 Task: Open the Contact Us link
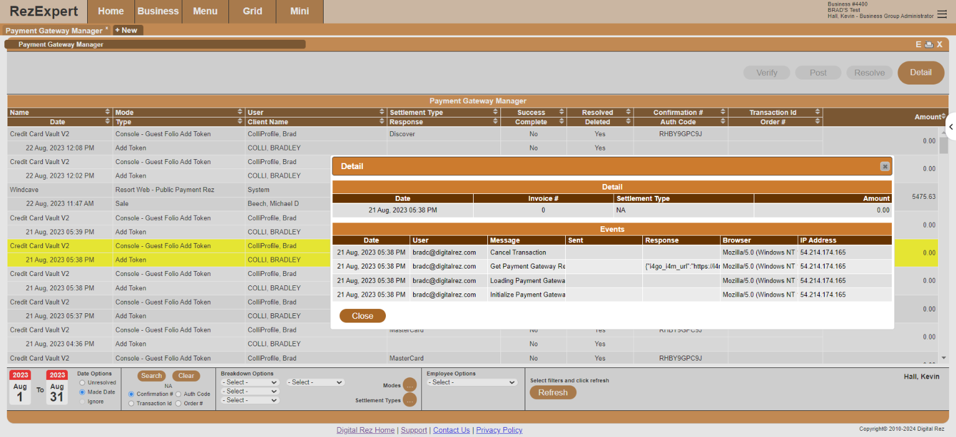[x=451, y=430]
